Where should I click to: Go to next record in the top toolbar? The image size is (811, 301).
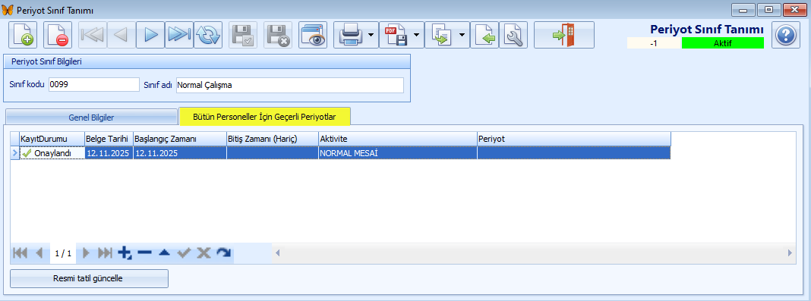click(150, 35)
